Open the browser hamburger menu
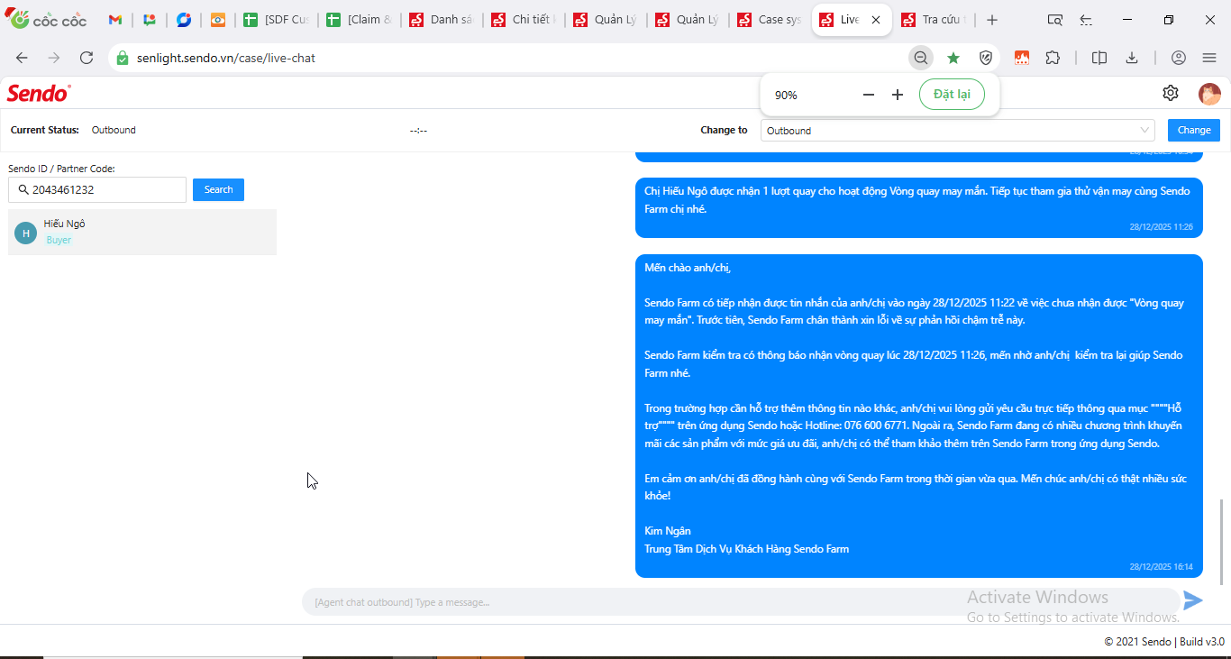This screenshot has width=1231, height=659. pyautogui.click(x=1209, y=58)
